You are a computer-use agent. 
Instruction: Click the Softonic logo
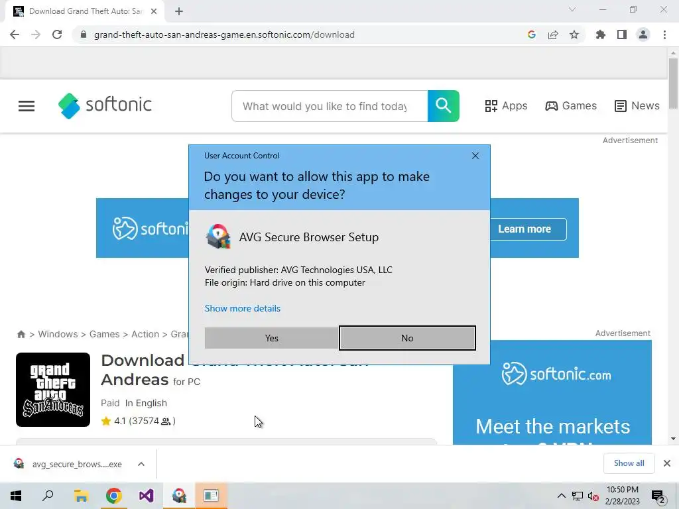105,105
